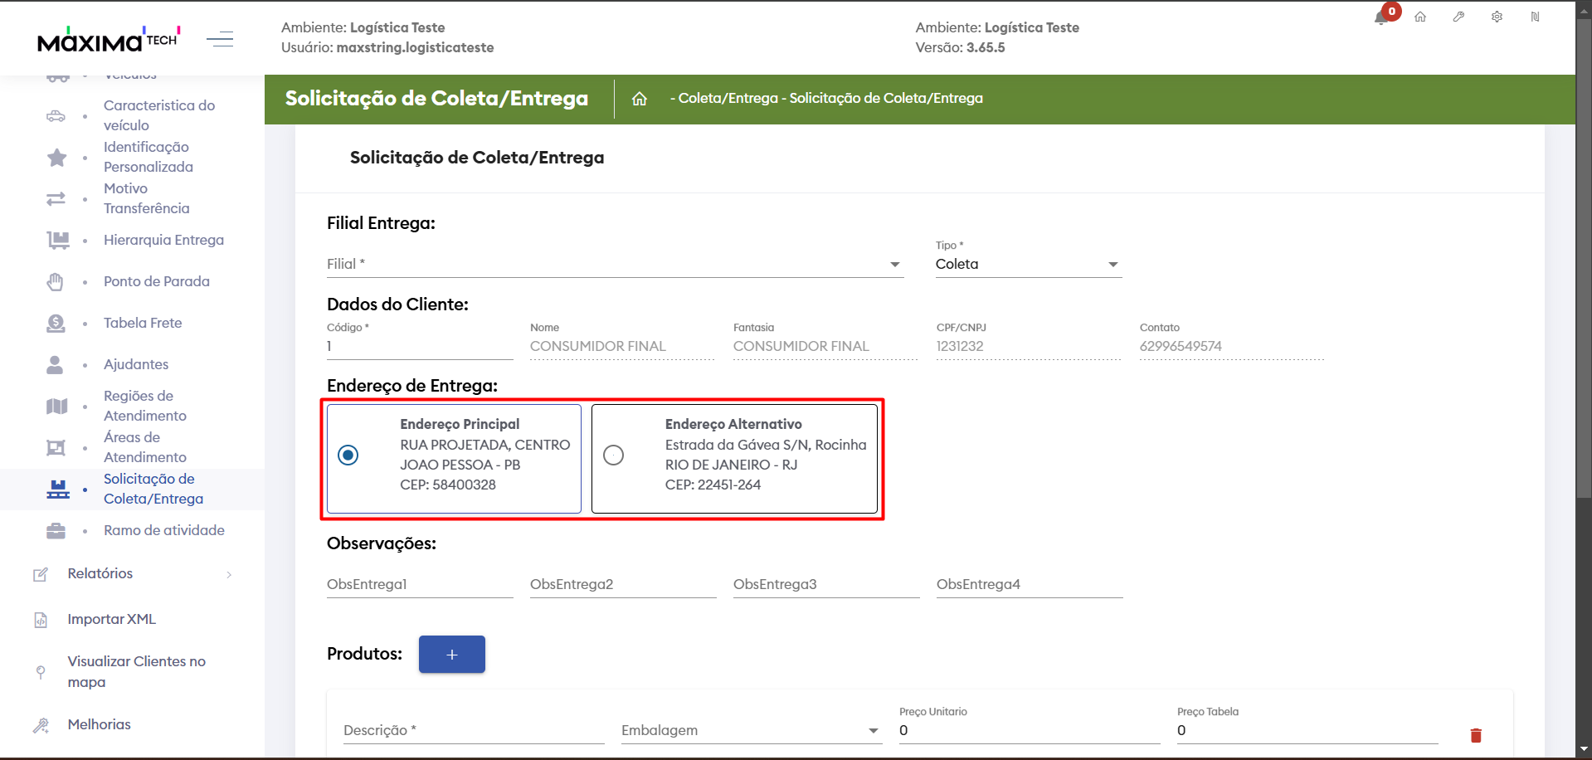Open the Tipo dropdown showing Coleta
Image resolution: width=1592 pixels, height=760 pixels.
coord(1028,265)
